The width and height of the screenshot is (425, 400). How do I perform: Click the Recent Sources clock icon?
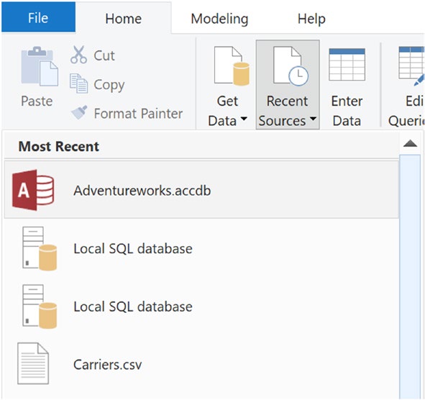[291, 66]
